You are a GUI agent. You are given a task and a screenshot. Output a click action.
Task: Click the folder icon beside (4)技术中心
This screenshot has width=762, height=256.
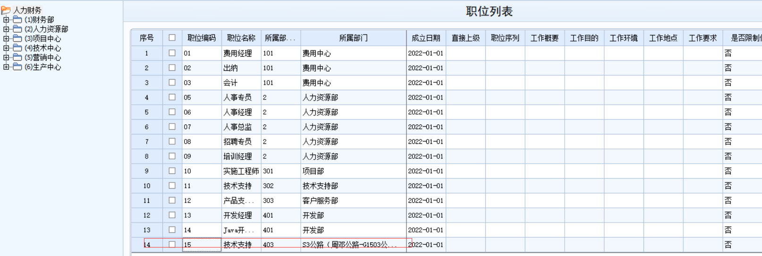pyautogui.click(x=17, y=48)
